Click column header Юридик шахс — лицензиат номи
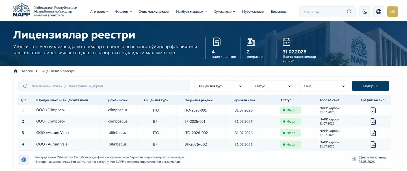Viewport: 407px width, 171px height. tap(62, 100)
